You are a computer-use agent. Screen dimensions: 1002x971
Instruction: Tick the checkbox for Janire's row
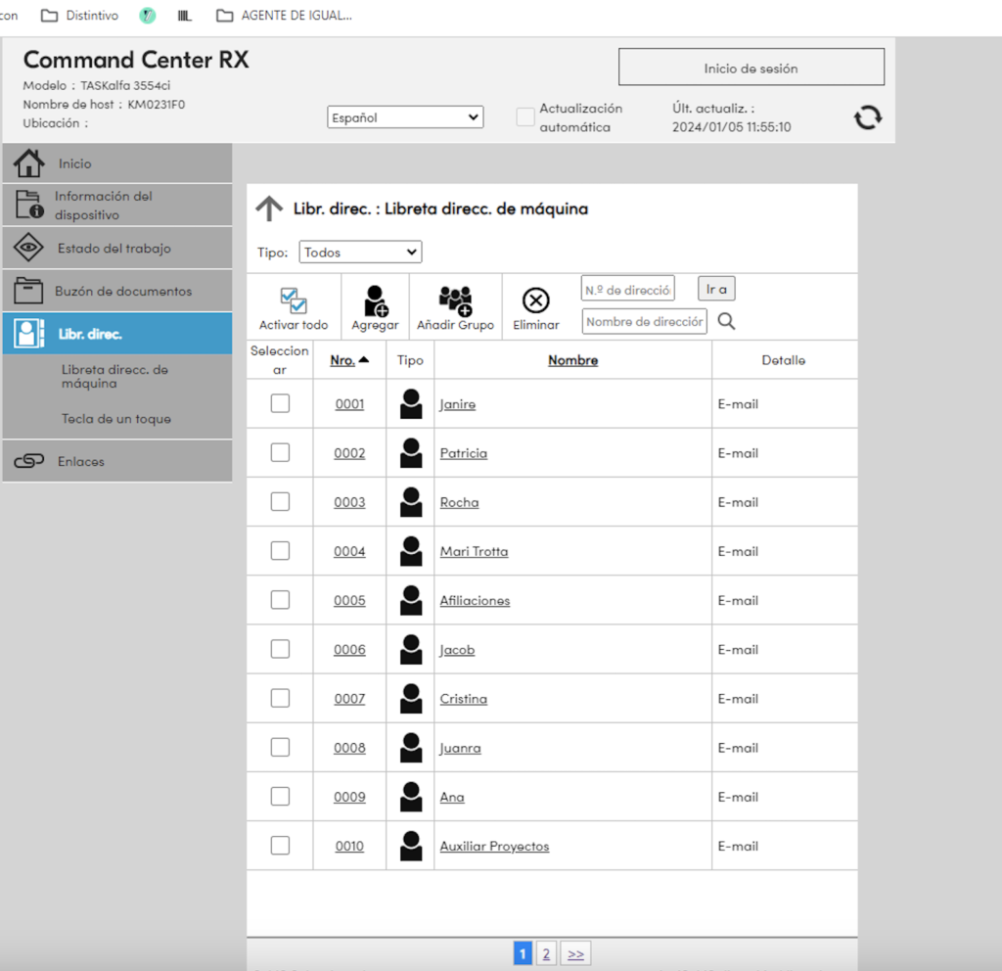pos(280,403)
